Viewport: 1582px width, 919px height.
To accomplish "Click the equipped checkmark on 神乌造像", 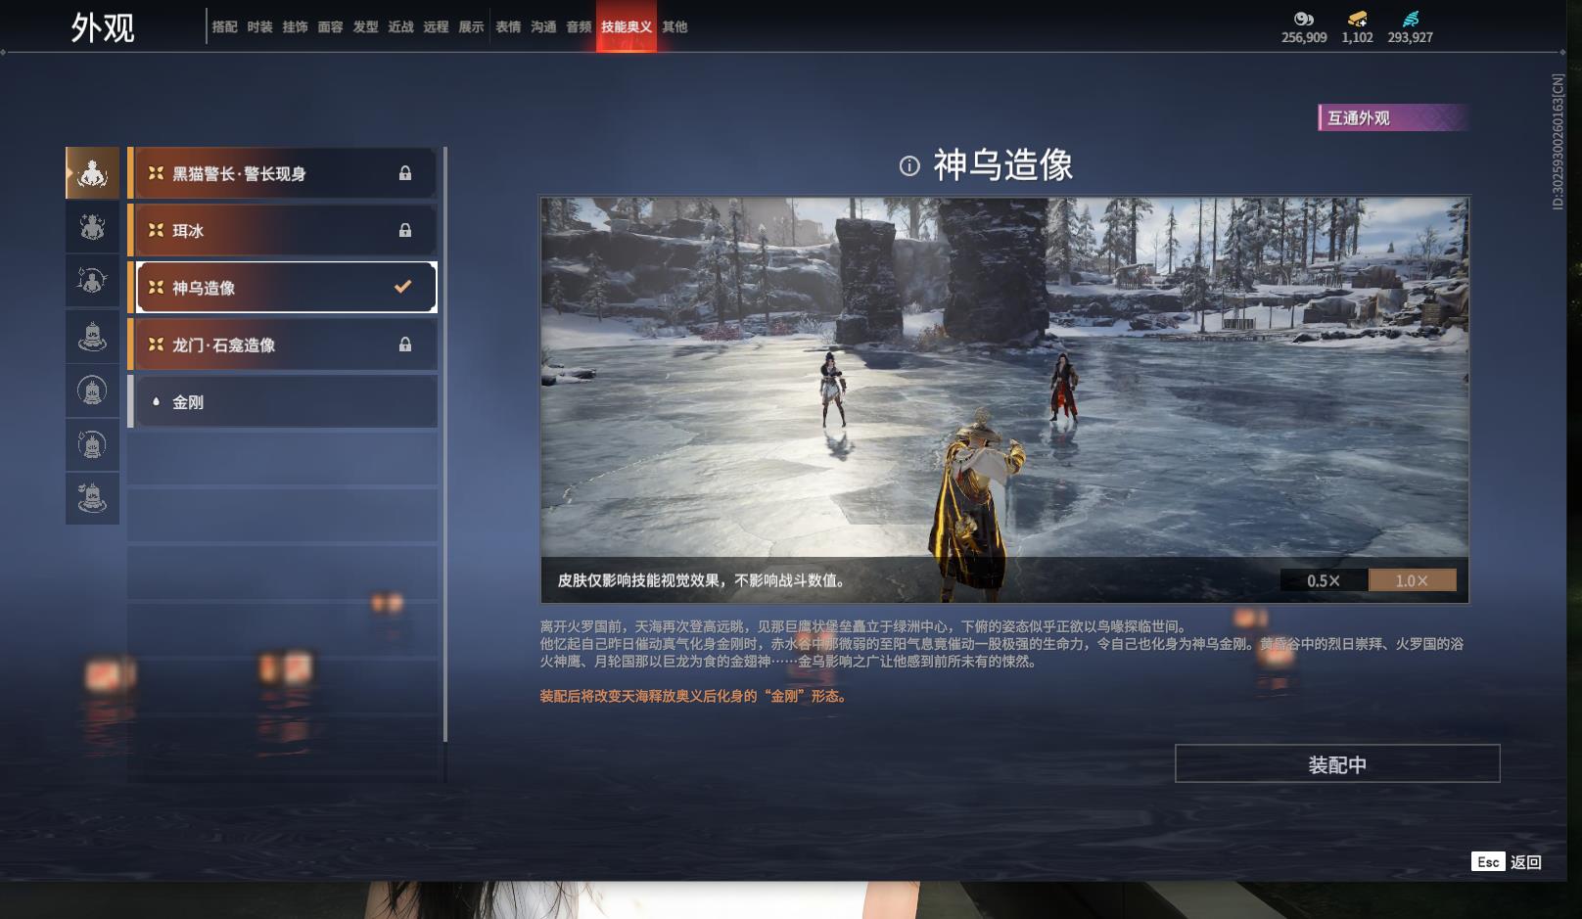I will (x=402, y=287).
